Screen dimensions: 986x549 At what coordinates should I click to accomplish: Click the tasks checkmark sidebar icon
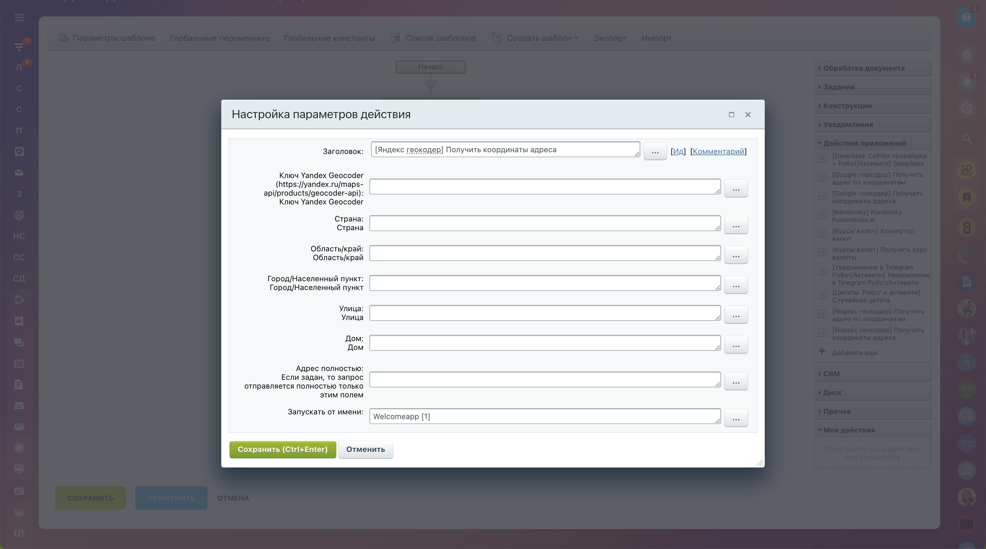19,152
